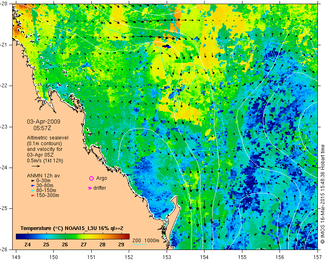Click the 0.5m/s velocity scale arrow
The image size is (326, 261).
(x=36, y=166)
